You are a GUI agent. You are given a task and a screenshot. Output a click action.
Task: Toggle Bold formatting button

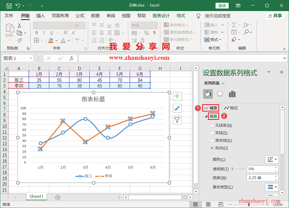coord(37,33)
